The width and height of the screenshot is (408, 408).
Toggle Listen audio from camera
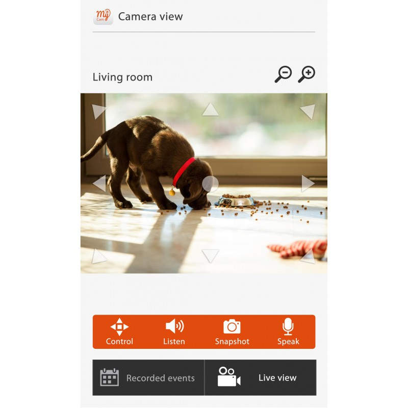coord(174,332)
